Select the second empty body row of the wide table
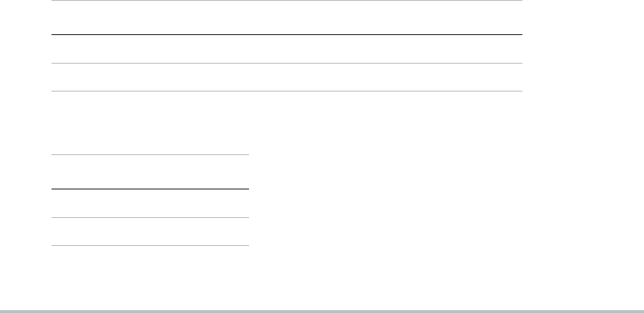The height and width of the screenshot is (313, 644). coord(287,77)
